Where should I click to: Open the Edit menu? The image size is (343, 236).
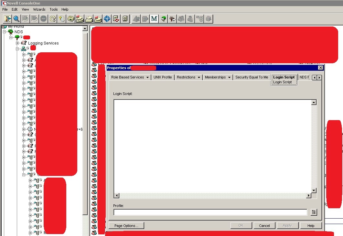tap(15, 9)
